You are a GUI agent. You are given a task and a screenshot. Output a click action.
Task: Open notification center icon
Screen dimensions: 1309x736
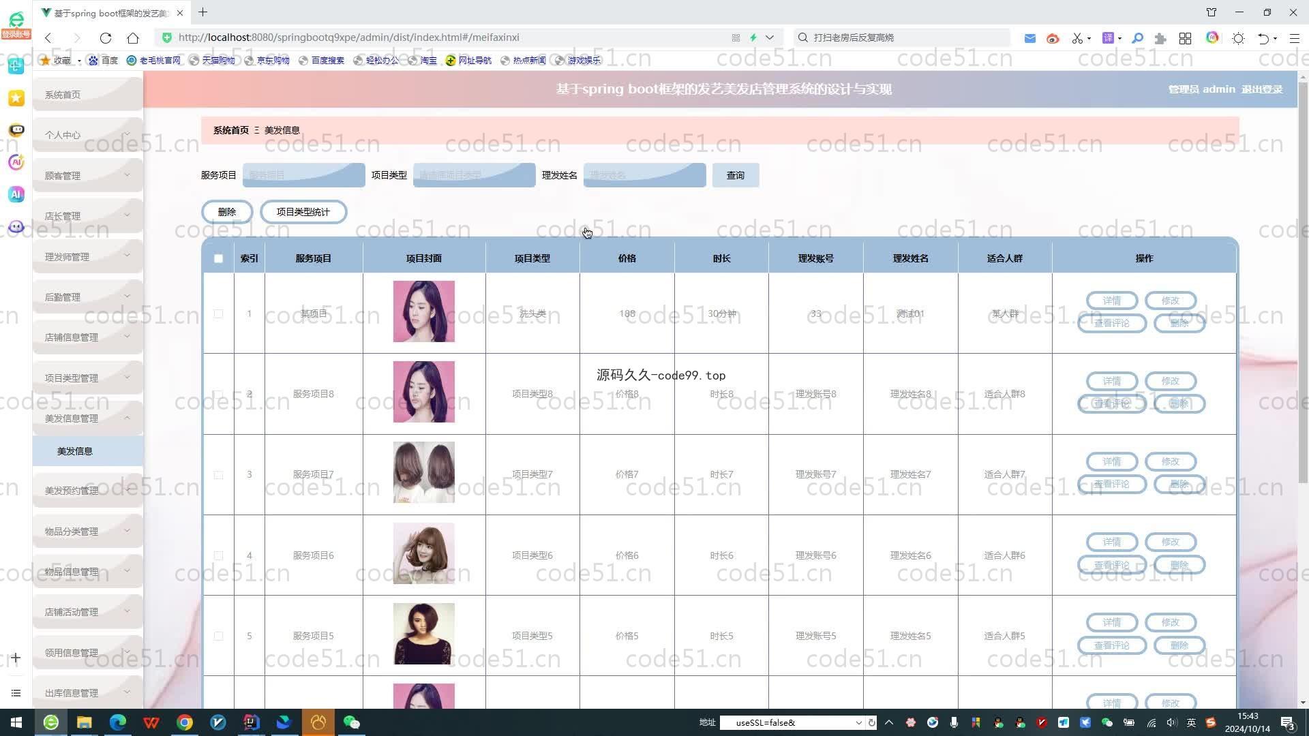(x=1288, y=722)
